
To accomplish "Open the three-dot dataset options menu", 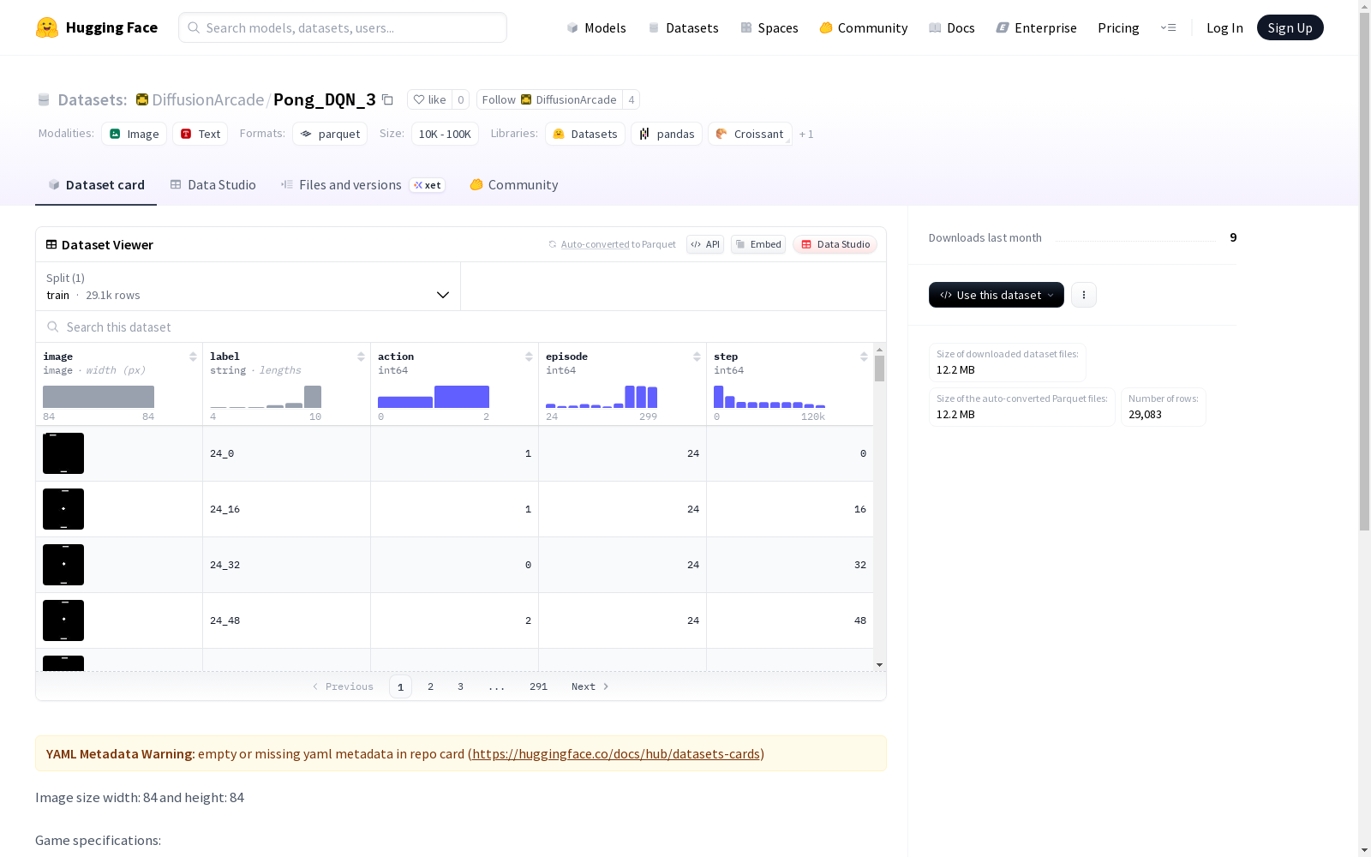I will coord(1084,295).
